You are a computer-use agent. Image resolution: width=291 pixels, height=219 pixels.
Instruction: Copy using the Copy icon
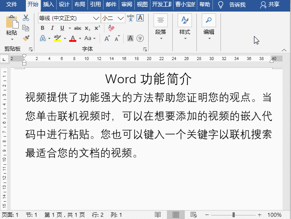[25, 28]
